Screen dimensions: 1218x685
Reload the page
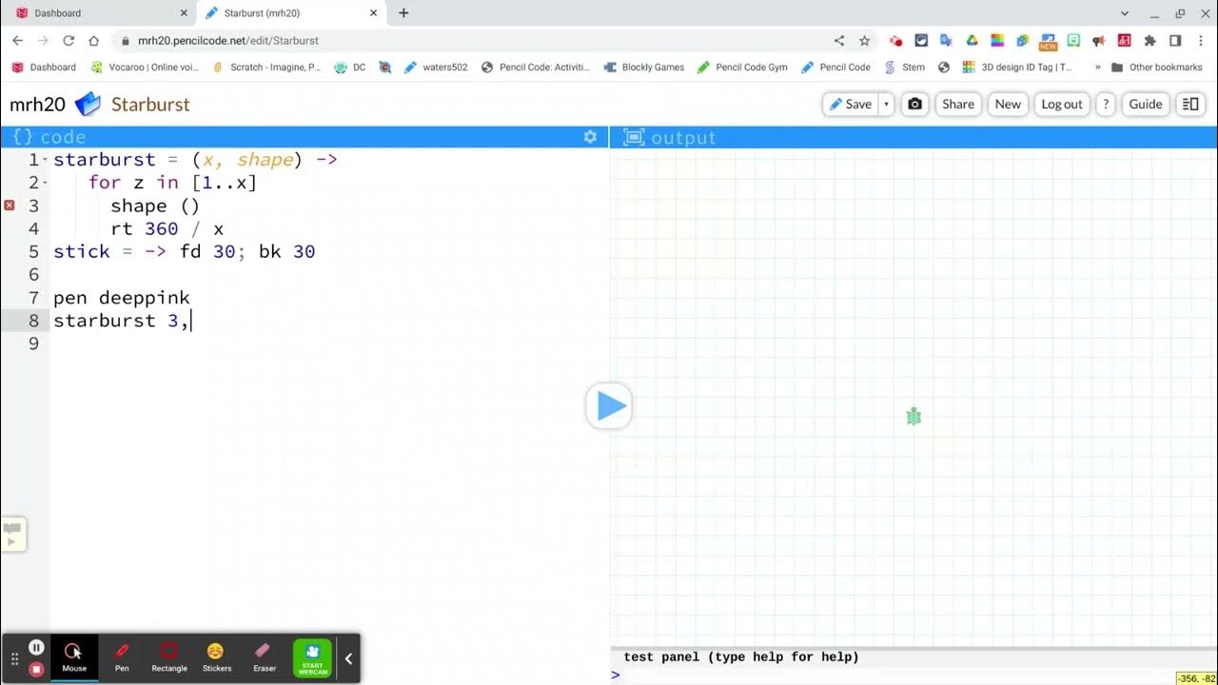69,40
